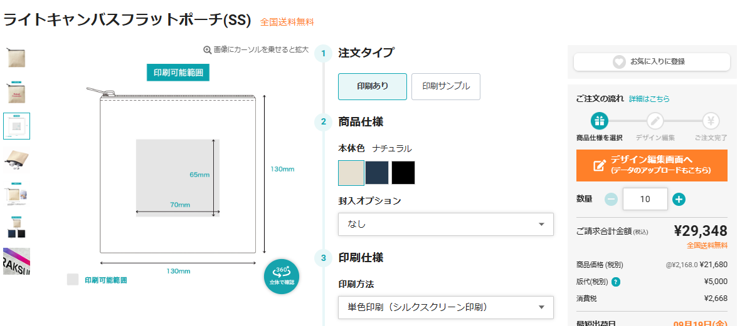The image size is (752, 326).
Task: Click the minus quantity decrease icon
Action: [x=612, y=200]
